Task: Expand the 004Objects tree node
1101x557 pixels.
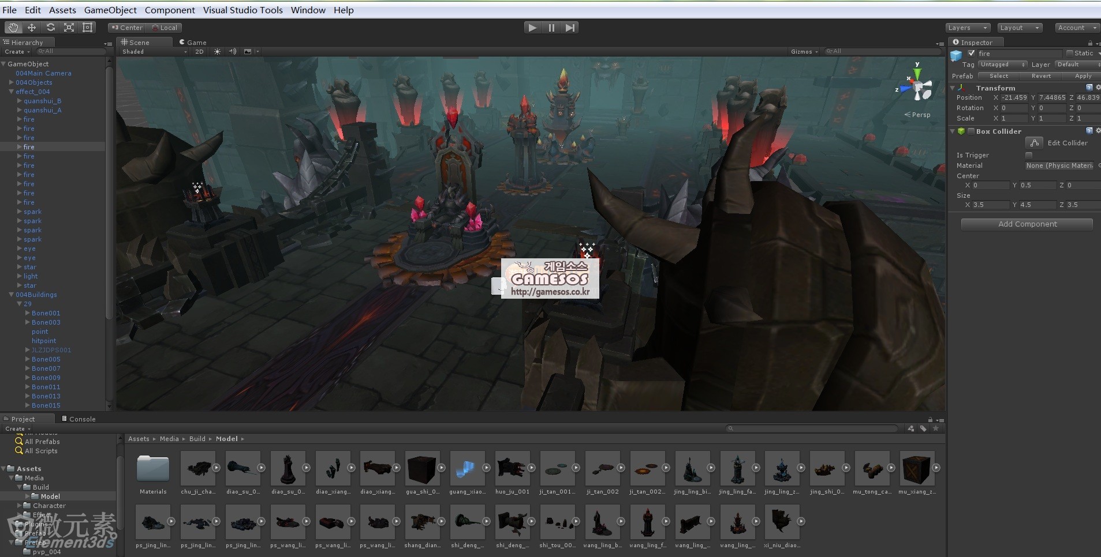Action: [x=12, y=82]
